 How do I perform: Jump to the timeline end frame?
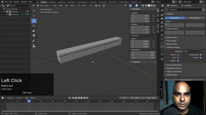(87, 98)
